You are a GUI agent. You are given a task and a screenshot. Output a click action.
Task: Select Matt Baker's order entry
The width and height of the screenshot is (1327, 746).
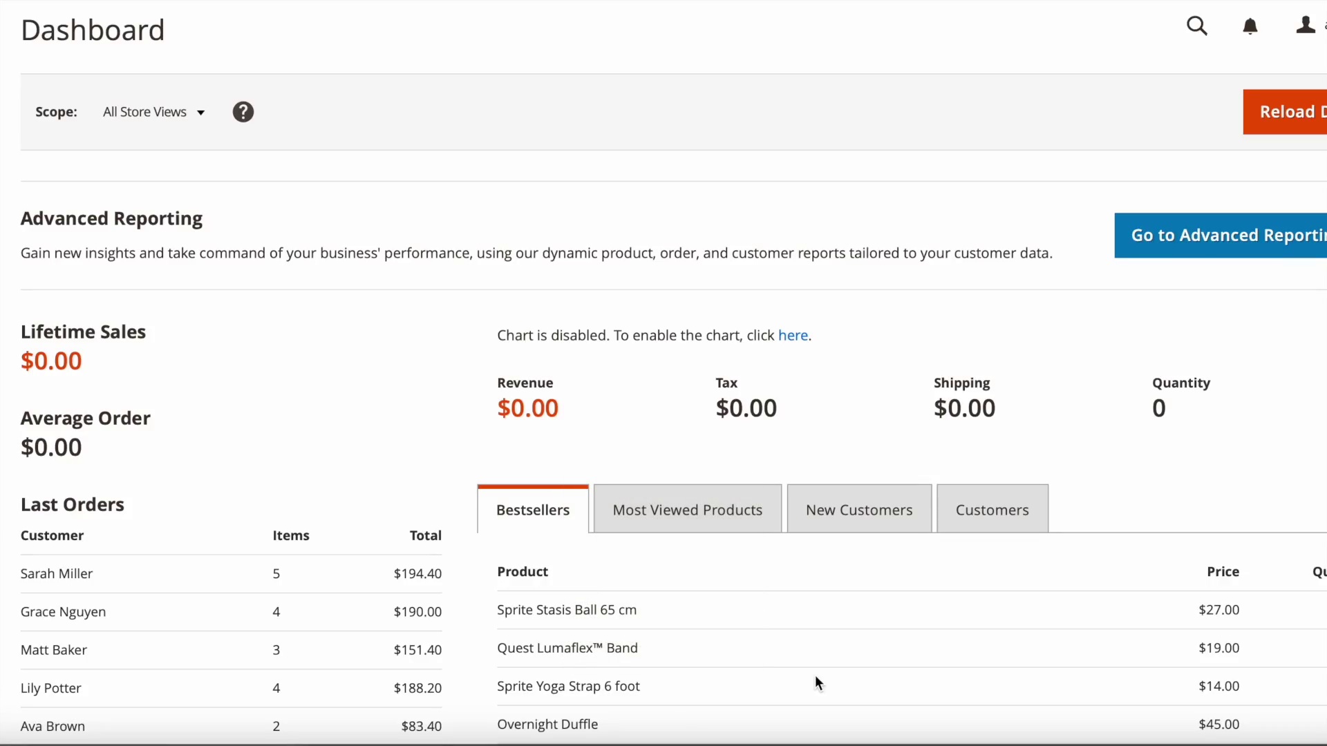54,650
